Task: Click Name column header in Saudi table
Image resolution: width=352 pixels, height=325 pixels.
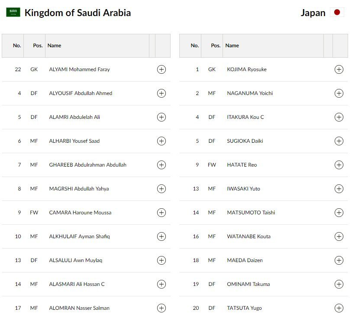Action: click(55, 46)
